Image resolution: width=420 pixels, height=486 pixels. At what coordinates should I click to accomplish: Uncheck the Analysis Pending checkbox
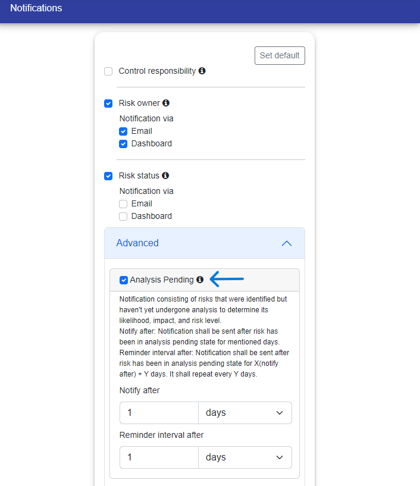pyautogui.click(x=124, y=280)
